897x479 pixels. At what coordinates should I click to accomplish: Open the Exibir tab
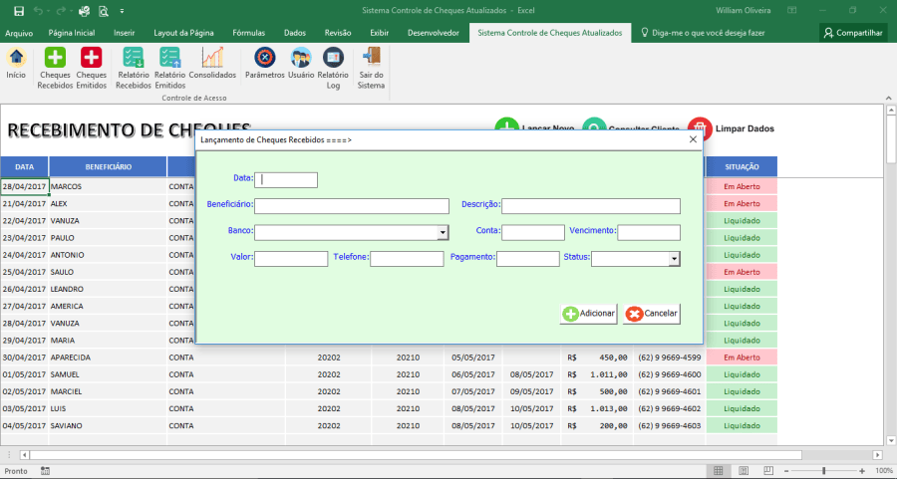point(380,33)
